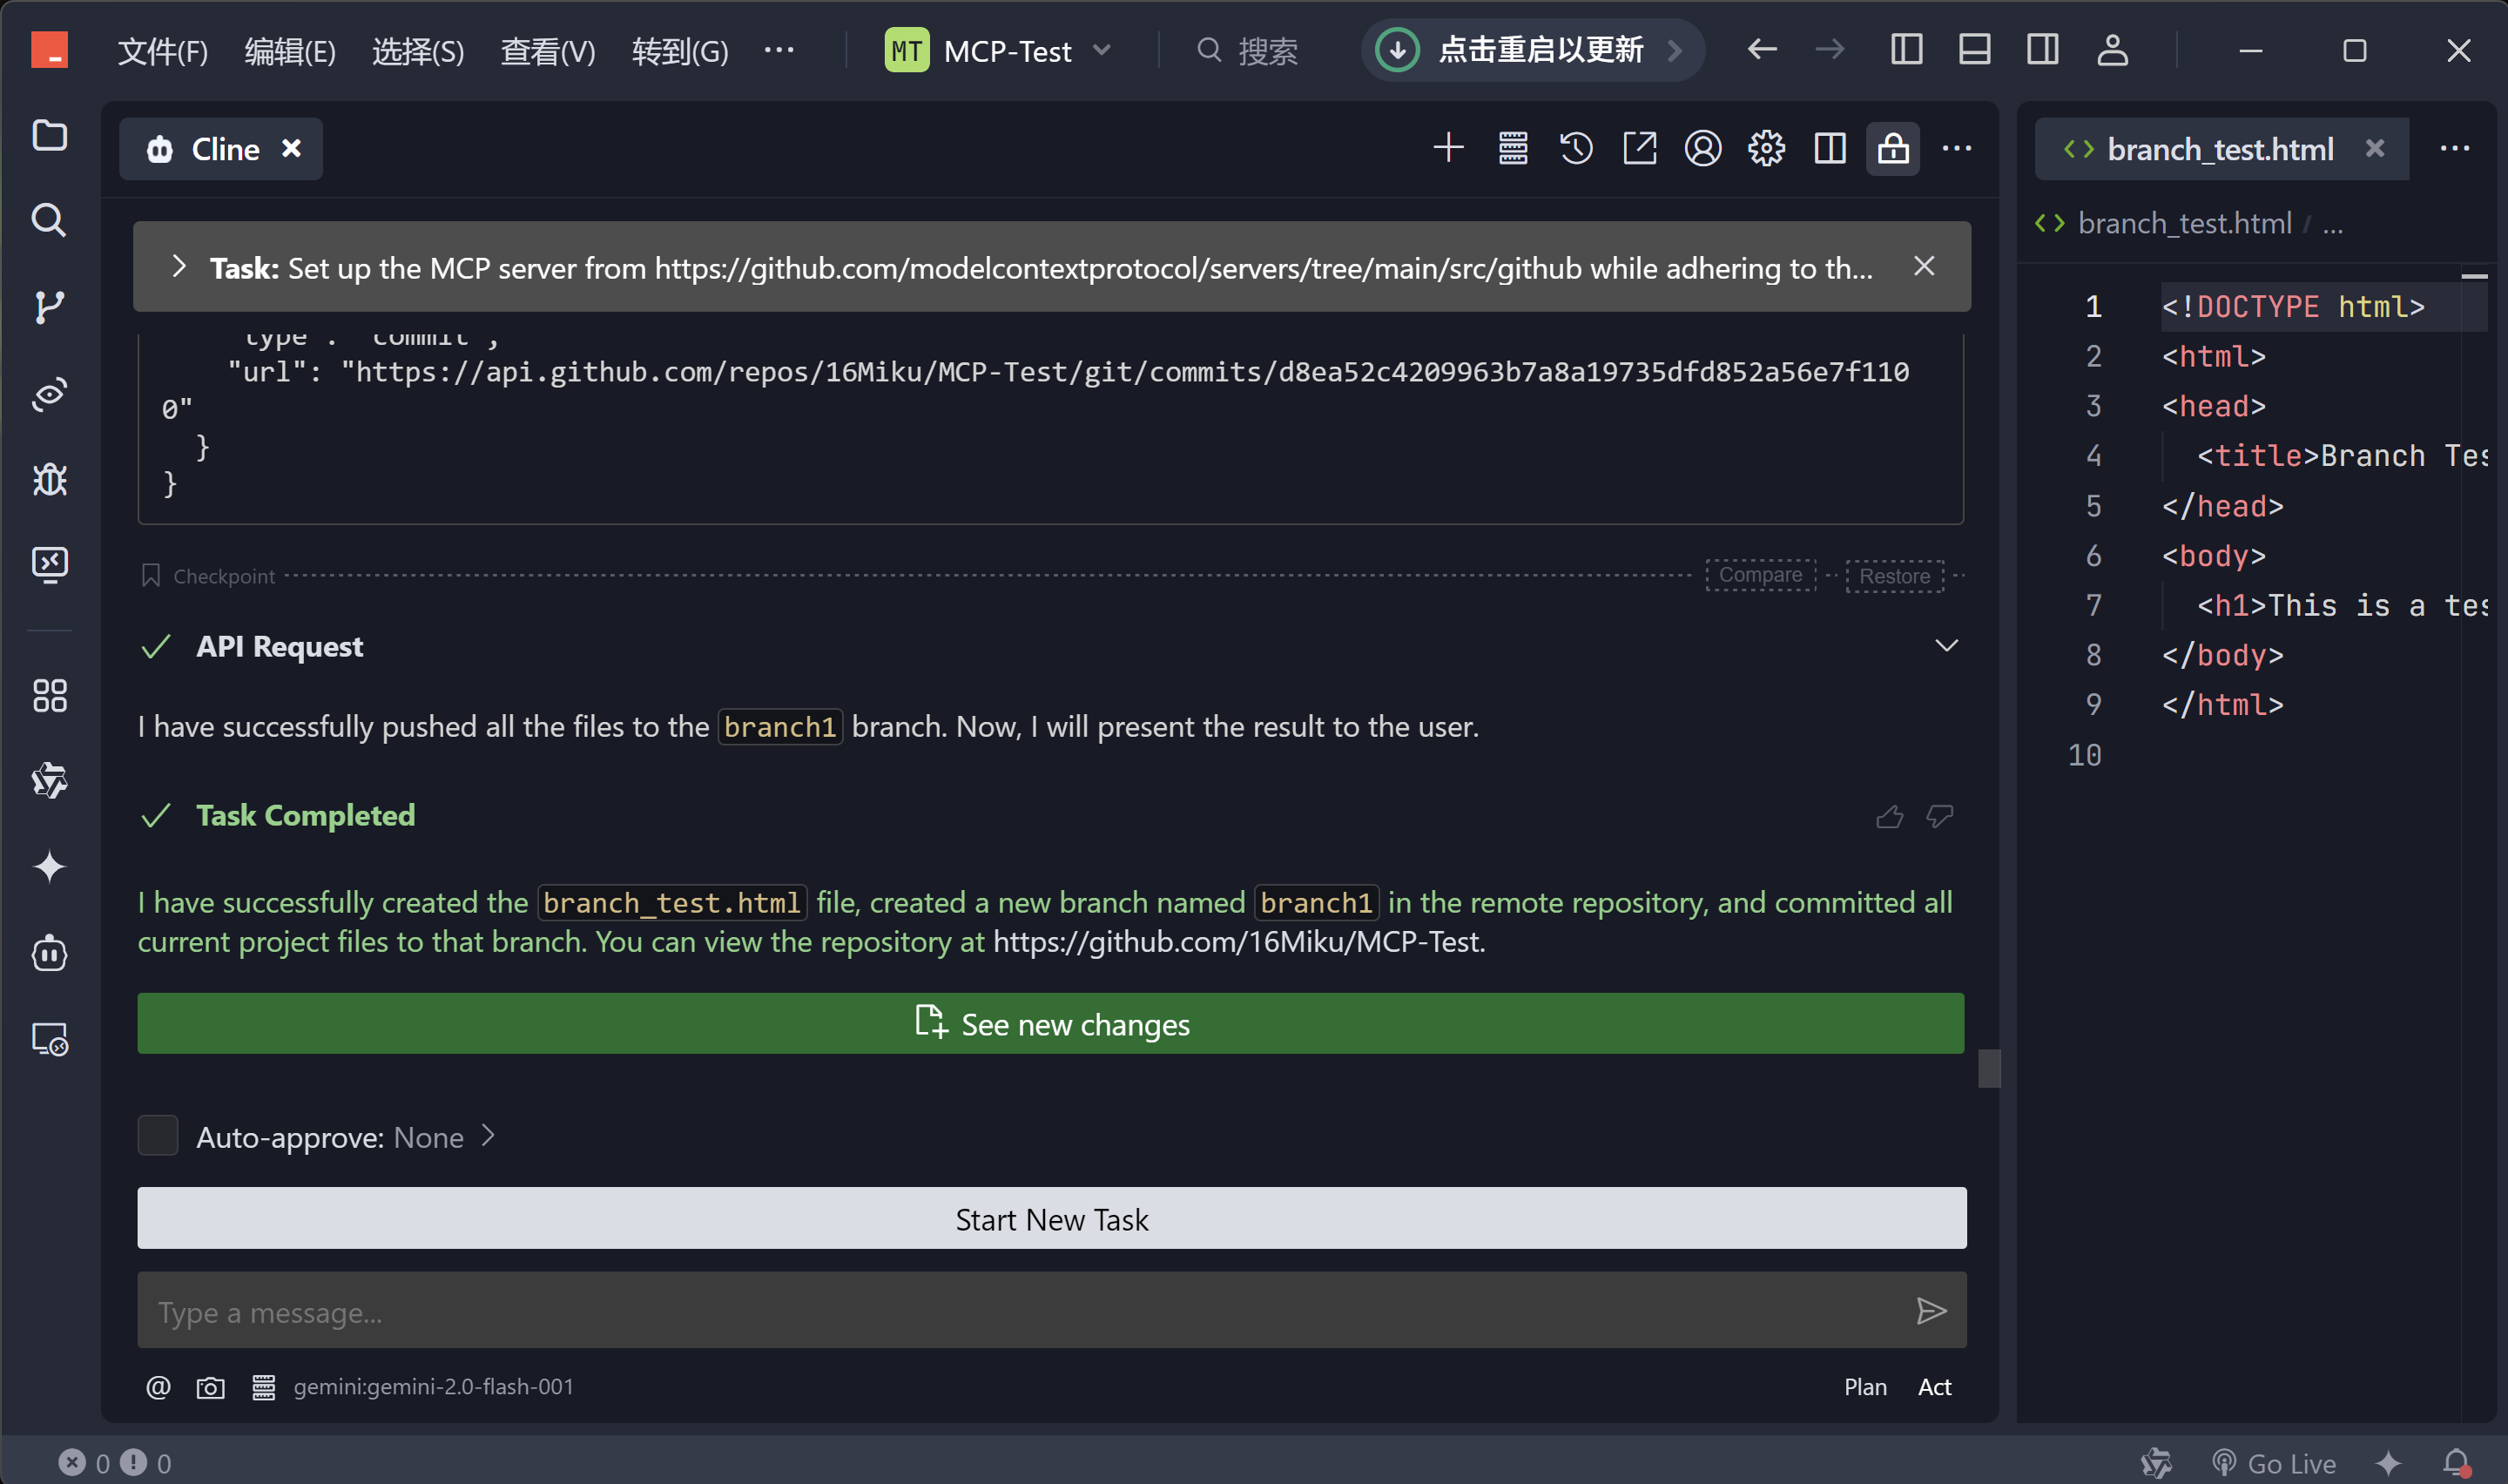Click the Cline settings gear icon

click(x=1766, y=149)
